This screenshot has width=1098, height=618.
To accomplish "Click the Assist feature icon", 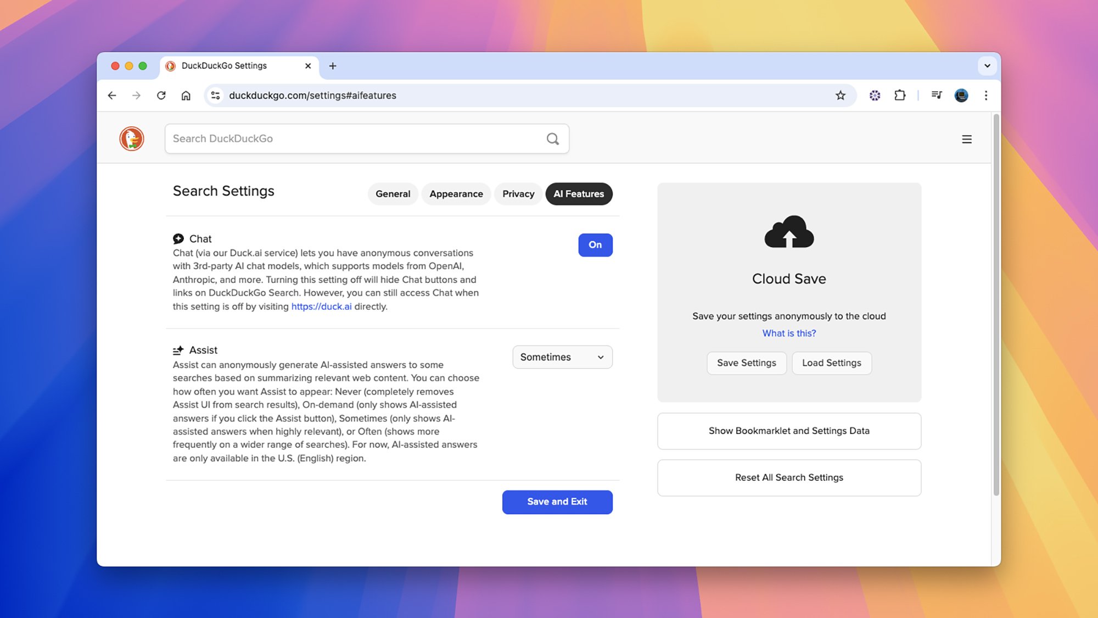I will point(178,350).
